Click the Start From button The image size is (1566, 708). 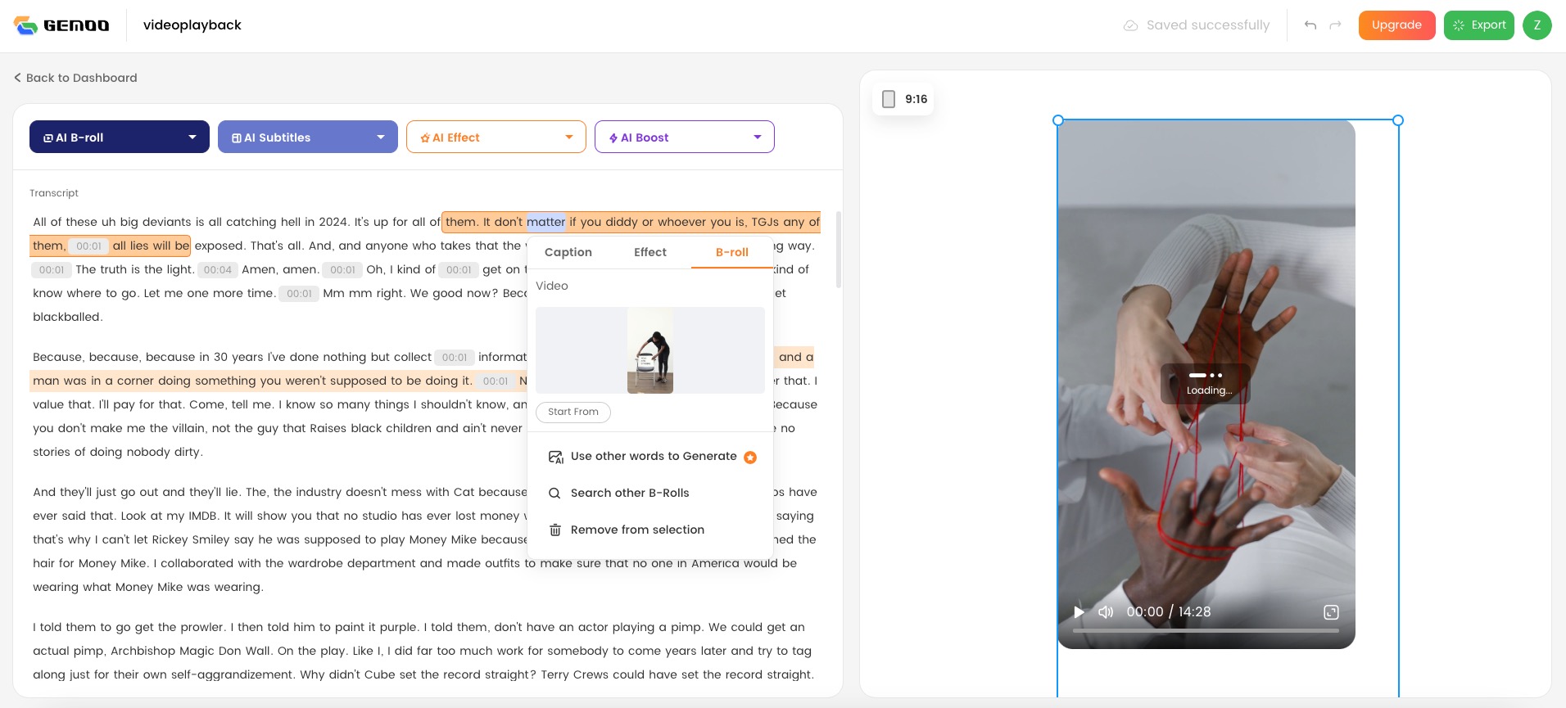tap(573, 412)
